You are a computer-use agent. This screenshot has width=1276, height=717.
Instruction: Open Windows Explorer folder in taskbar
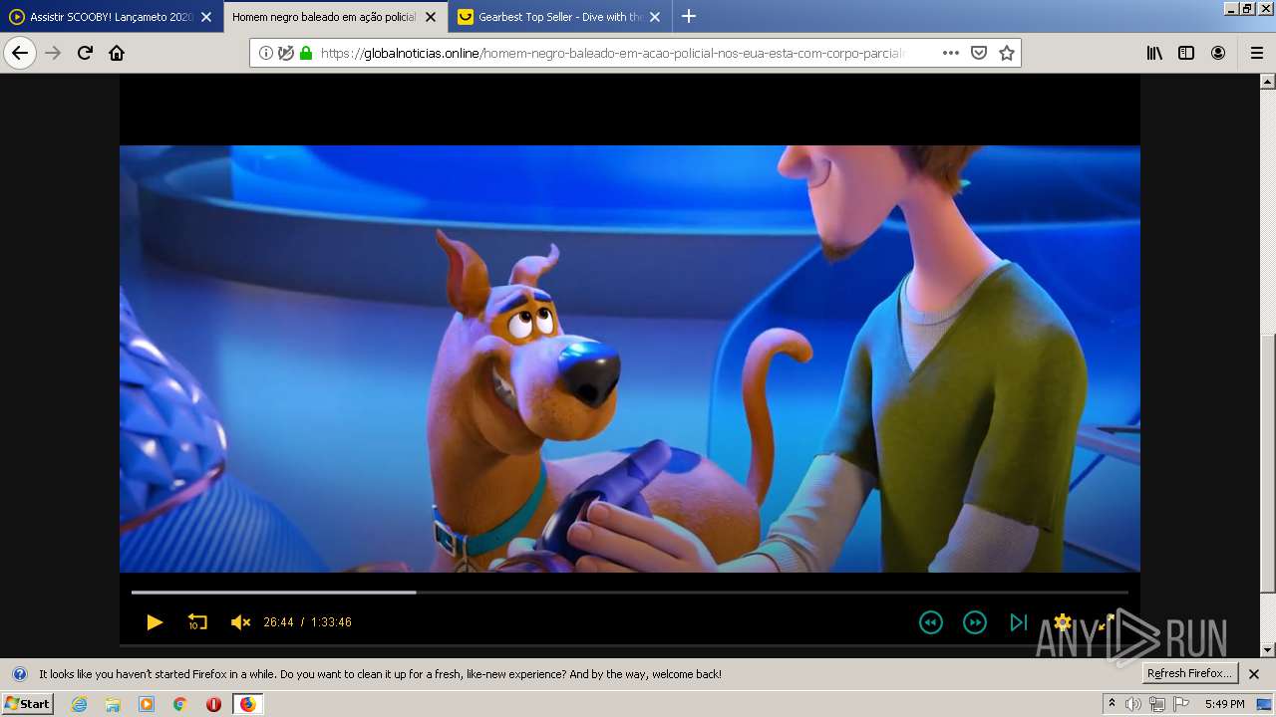113,704
